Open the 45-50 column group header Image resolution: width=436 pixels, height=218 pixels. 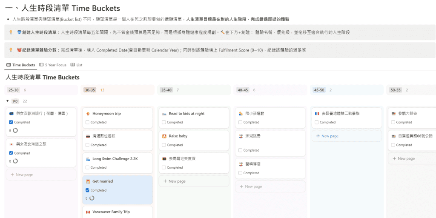[x=319, y=90]
